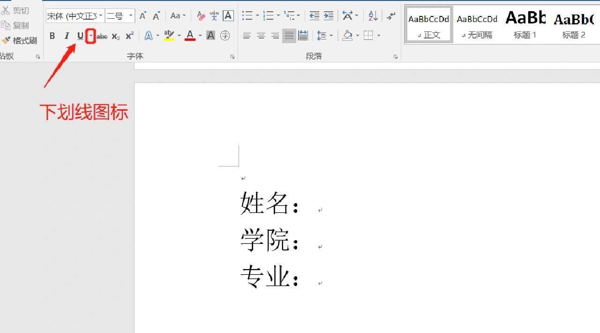Clear all formatting with eraser icon
Screen dimensions: 600x333
201,16
